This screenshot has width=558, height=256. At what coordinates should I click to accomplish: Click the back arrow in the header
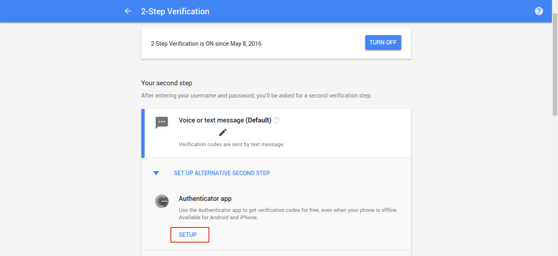pyautogui.click(x=128, y=11)
